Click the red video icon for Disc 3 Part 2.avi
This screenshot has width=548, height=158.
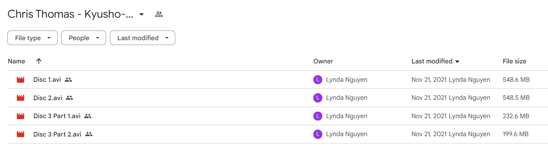pos(21,134)
